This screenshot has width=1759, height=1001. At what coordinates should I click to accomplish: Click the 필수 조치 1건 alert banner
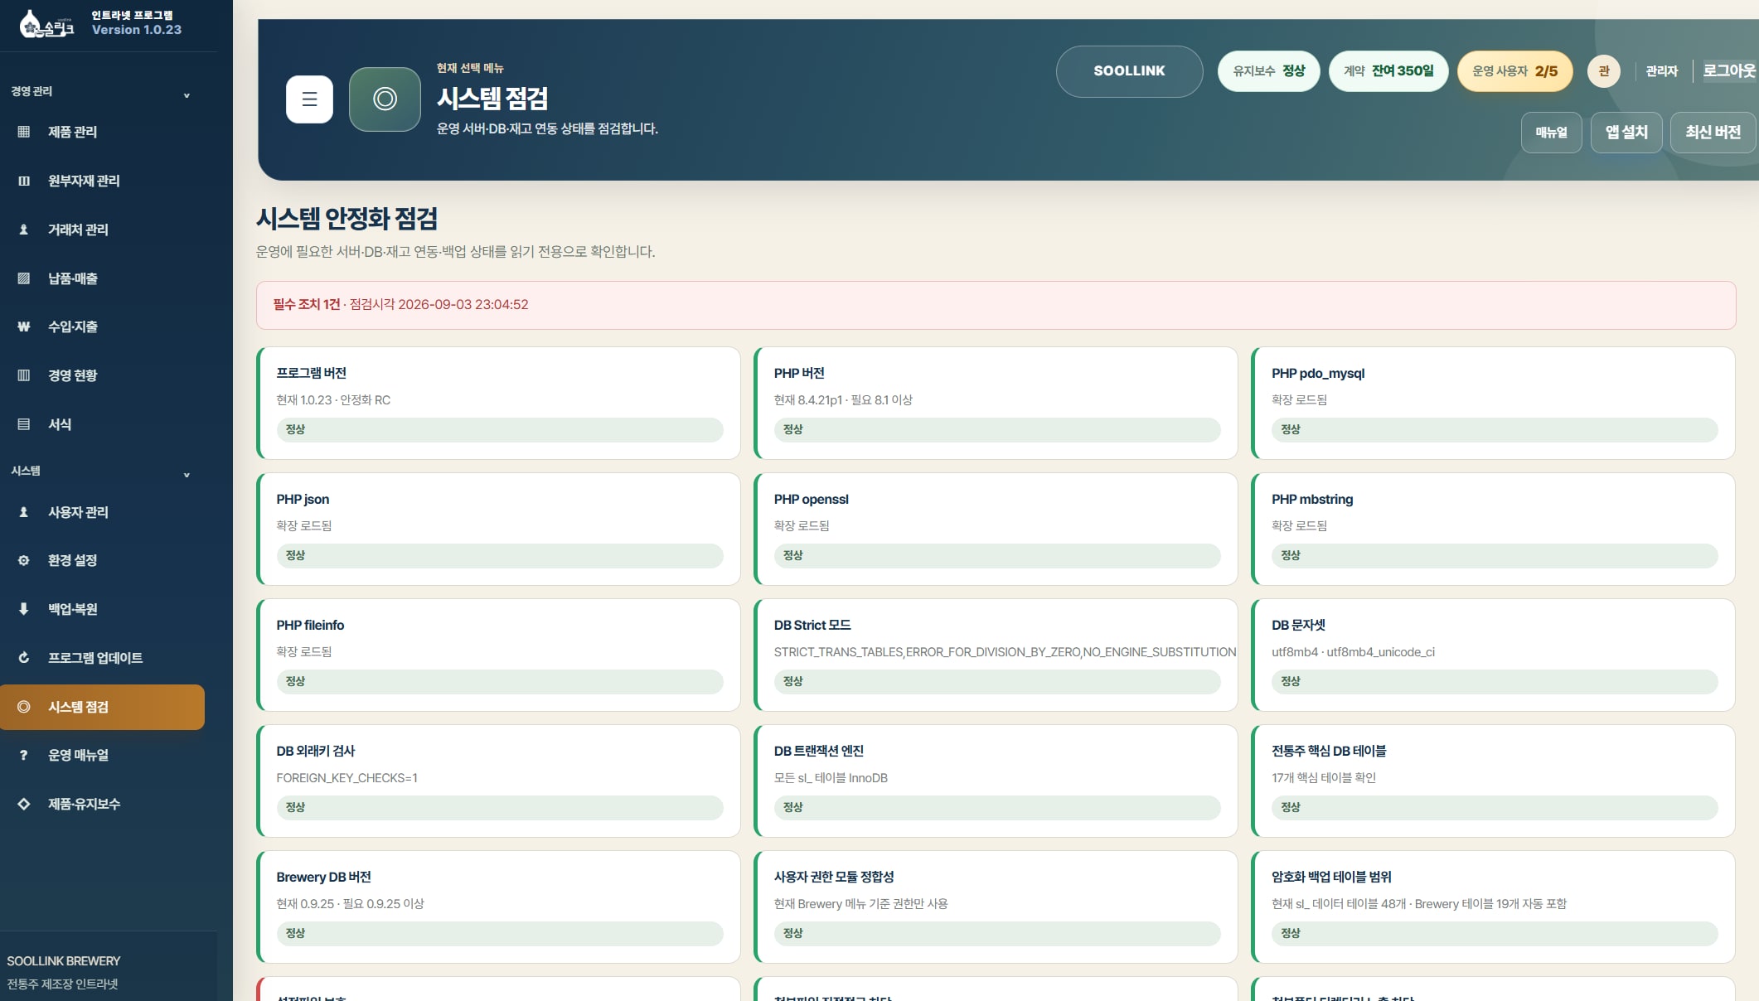point(996,305)
